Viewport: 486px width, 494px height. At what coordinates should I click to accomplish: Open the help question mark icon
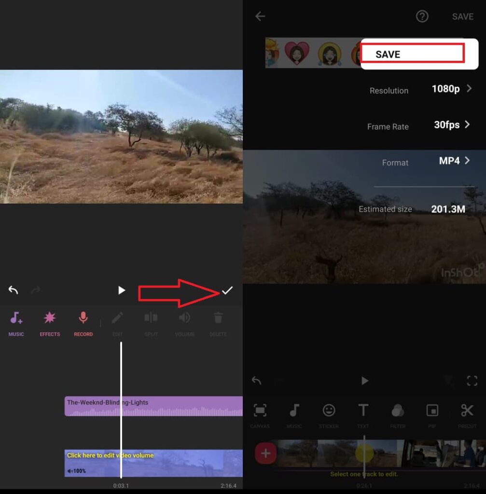pyautogui.click(x=422, y=16)
